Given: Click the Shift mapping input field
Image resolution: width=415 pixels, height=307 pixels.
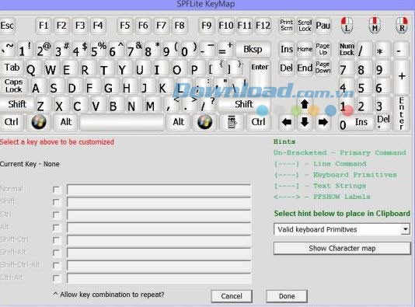Looking at the screenshot, I should 159,202.
